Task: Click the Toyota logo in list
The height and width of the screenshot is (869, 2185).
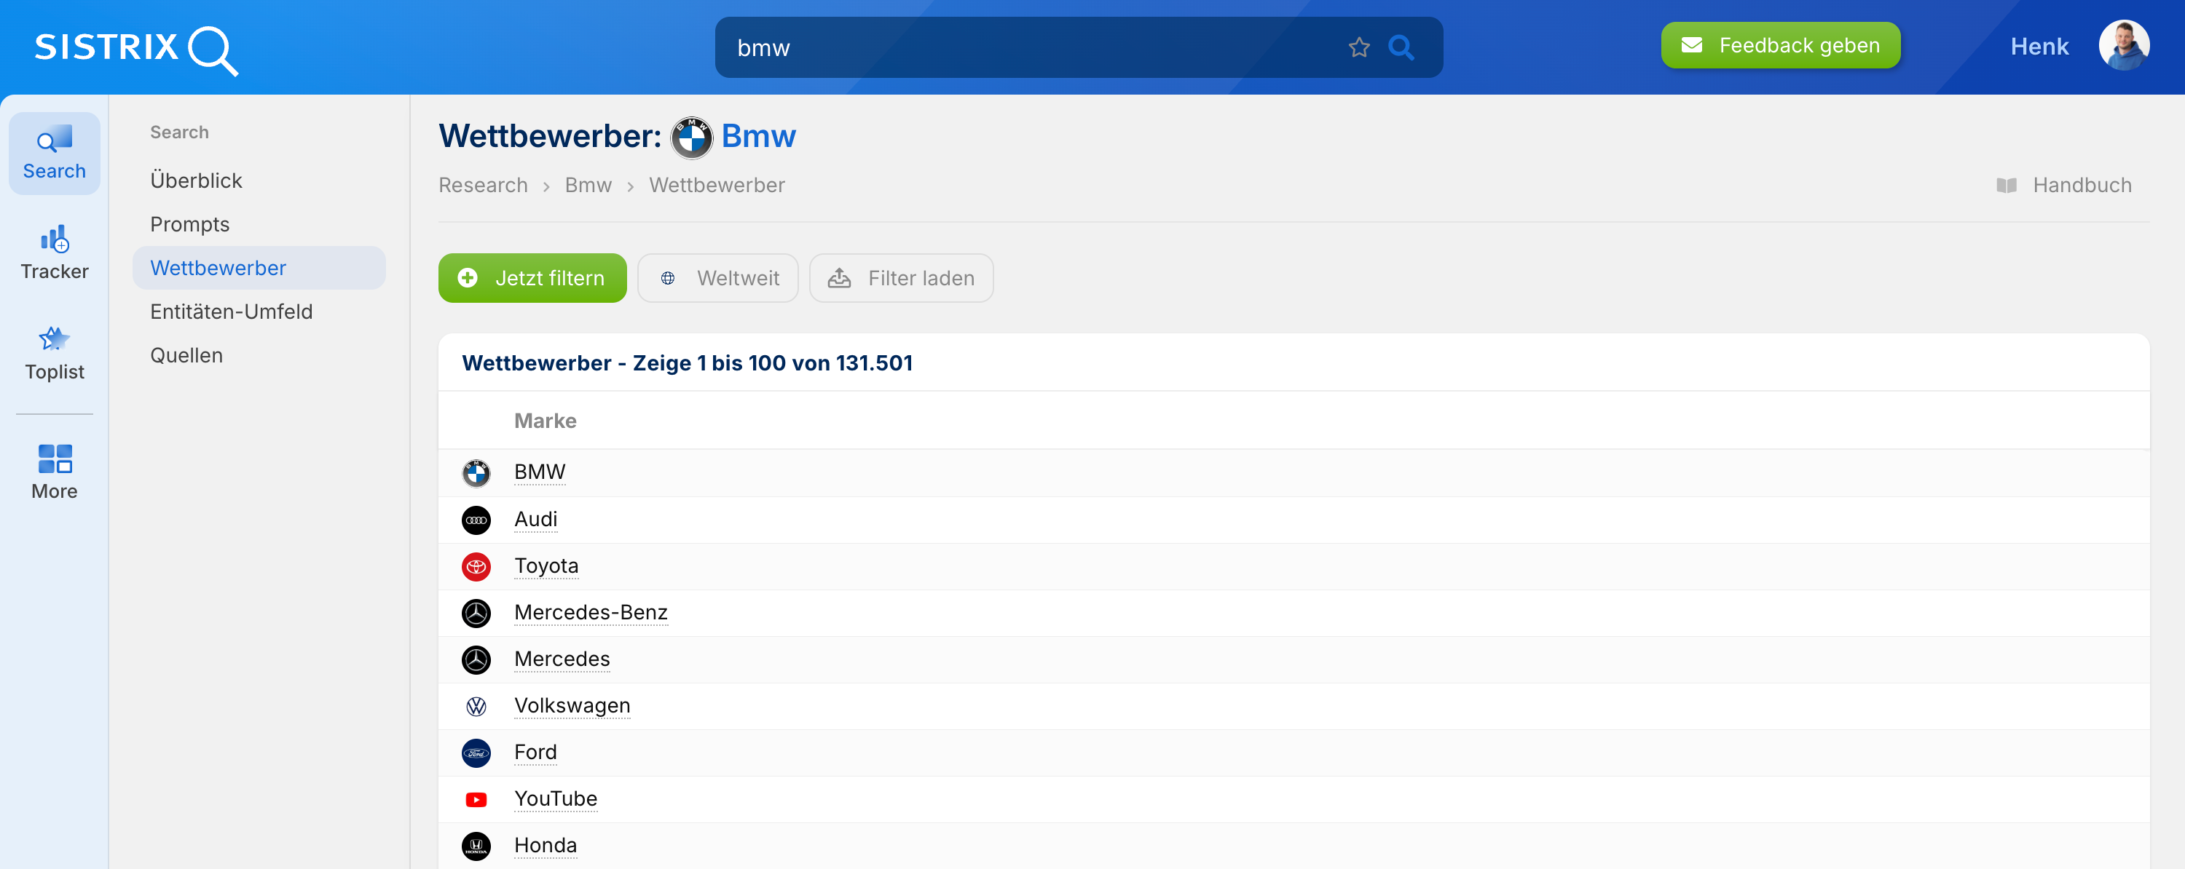Action: (476, 566)
